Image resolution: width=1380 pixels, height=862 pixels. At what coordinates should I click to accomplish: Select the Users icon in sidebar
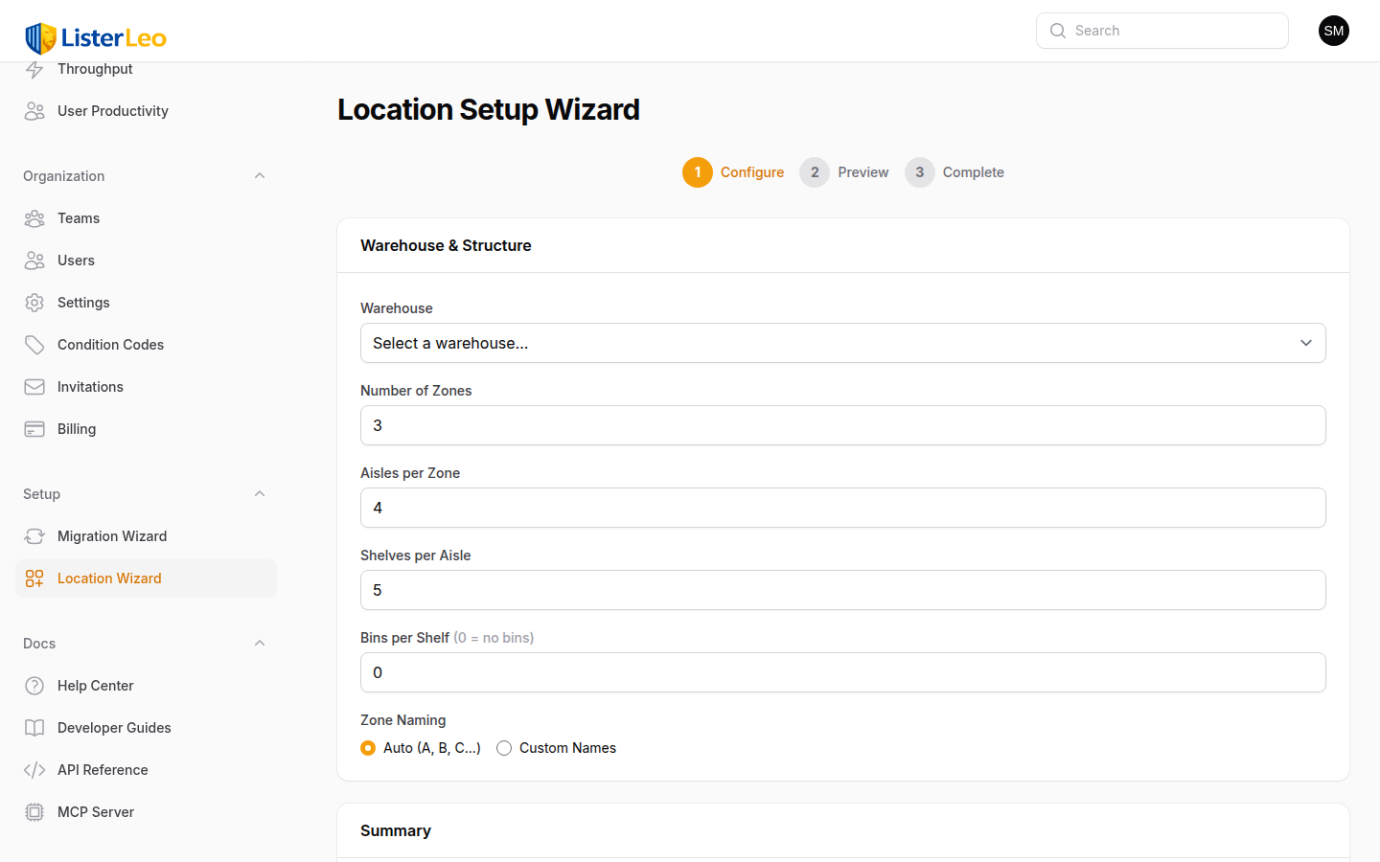34,261
